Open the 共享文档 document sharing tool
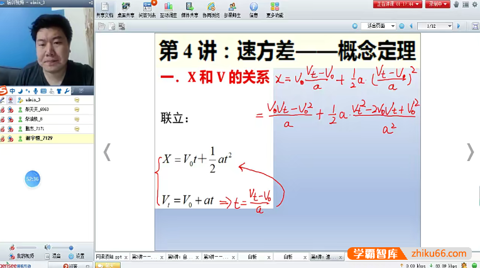 pyautogui.click(x=104, y=9)
